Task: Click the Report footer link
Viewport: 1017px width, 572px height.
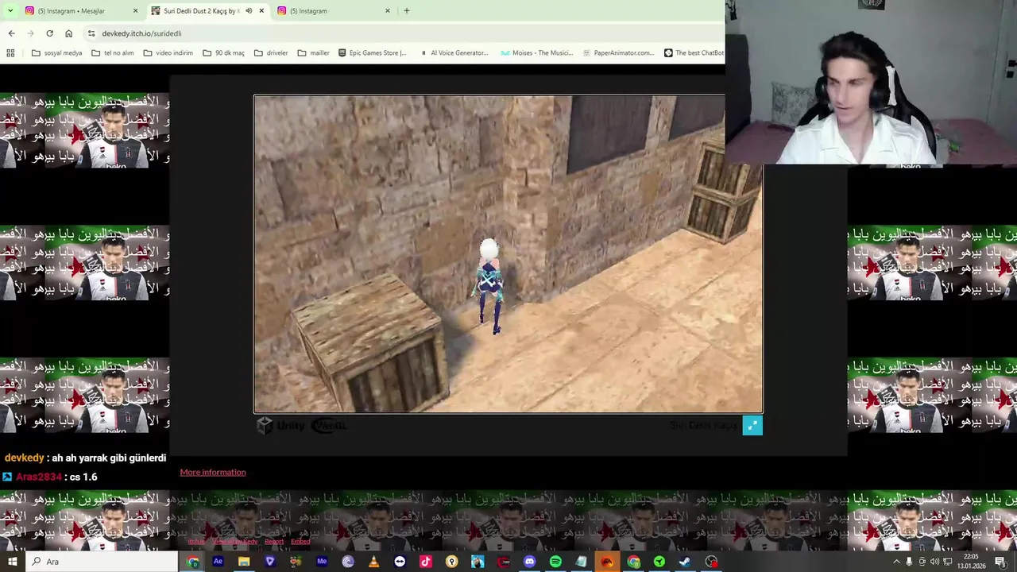Action: [274, 542]
